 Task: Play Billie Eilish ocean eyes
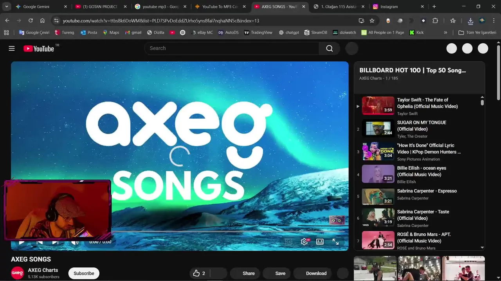point(419,174)
